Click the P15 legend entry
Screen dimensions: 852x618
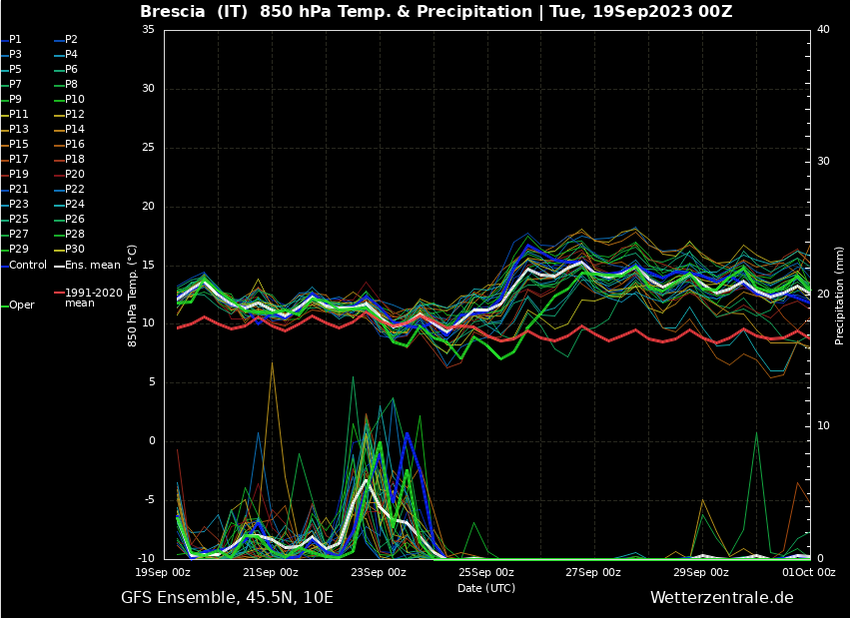(x=15, y=144)
